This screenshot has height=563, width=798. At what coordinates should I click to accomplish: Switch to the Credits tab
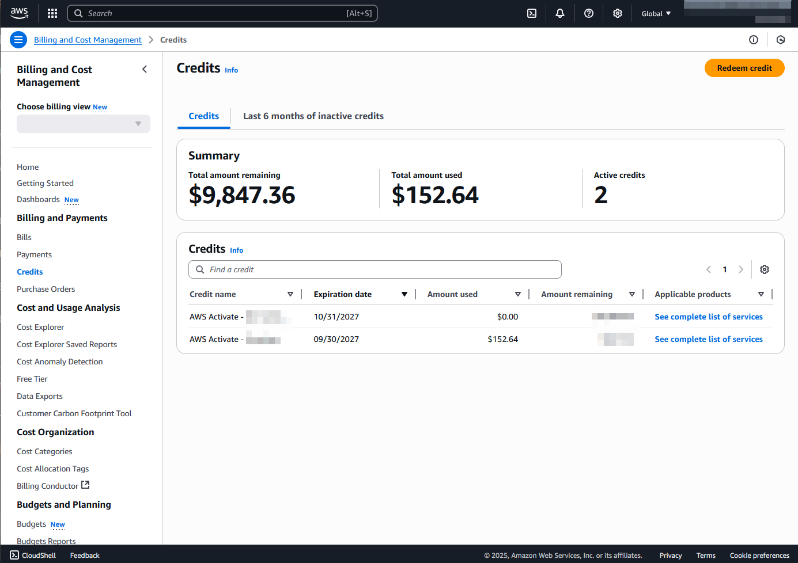point(204,116)
